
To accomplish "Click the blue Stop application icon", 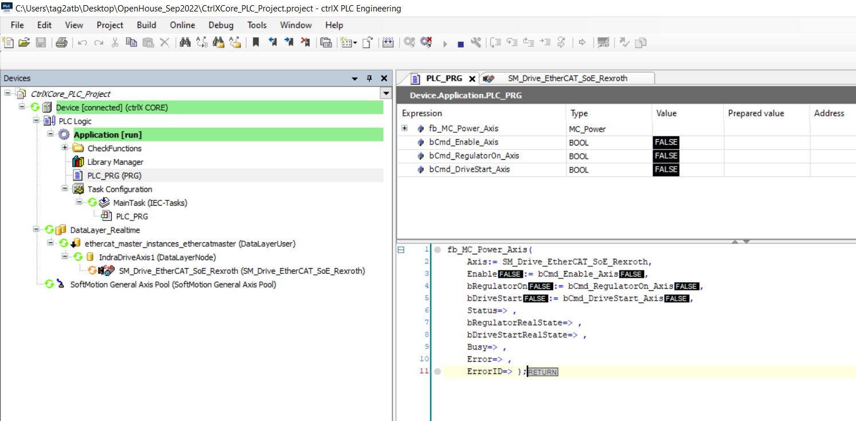I will click(x=460, y=44).
